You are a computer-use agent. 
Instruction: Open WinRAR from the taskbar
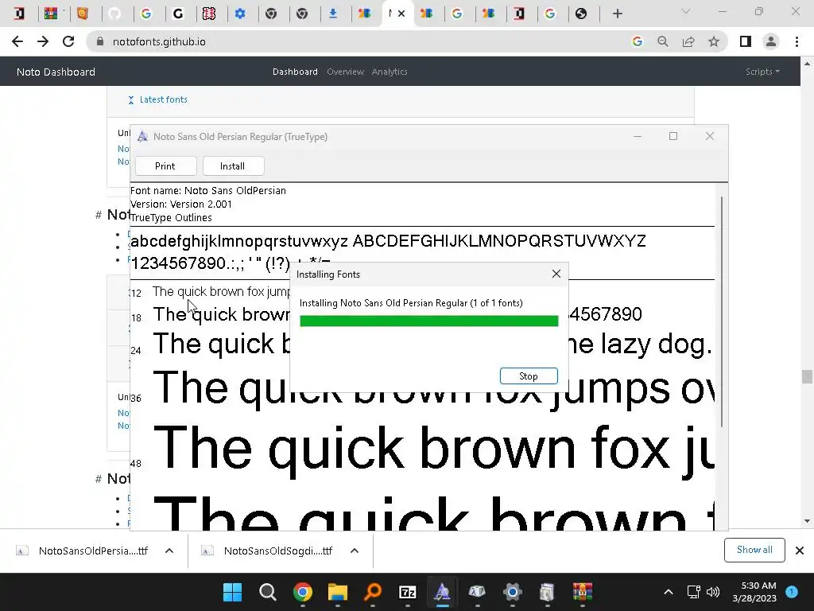tap(583, 592)
